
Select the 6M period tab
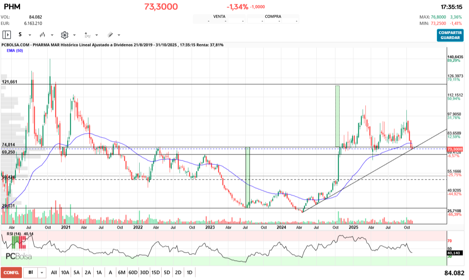coord(122,273)
